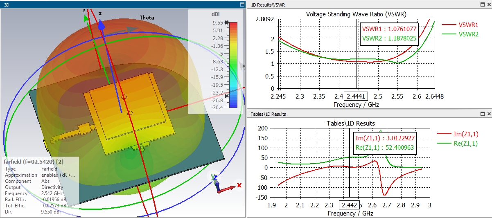Screen dimensions: 492x218
Task: Click the Rad. Effic. -0.01956 dB value
Action: pyautogui.click(x=54, y=200)
